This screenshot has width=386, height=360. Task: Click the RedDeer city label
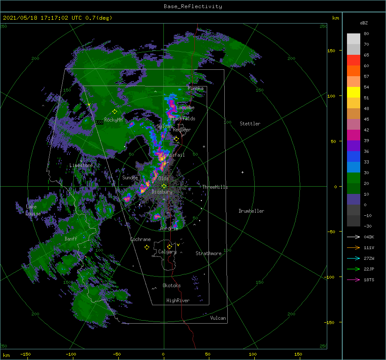tap(182, 130)
